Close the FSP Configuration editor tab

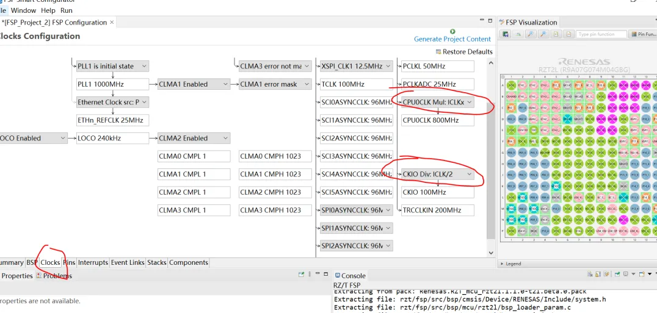coord(112,22)
